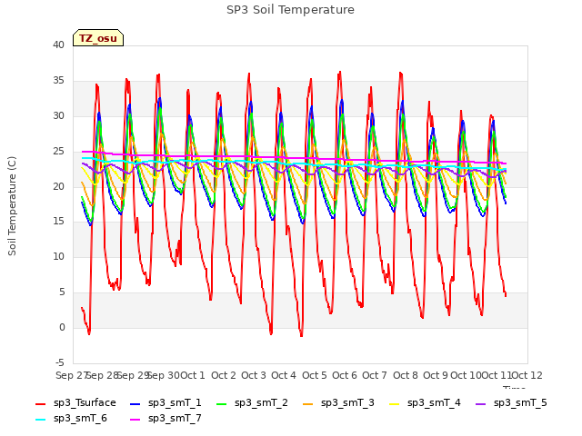Viewport: 582px width, 436px height.
Task: Click the 30 y-axis tick label
Action: (x=58, y=116)
